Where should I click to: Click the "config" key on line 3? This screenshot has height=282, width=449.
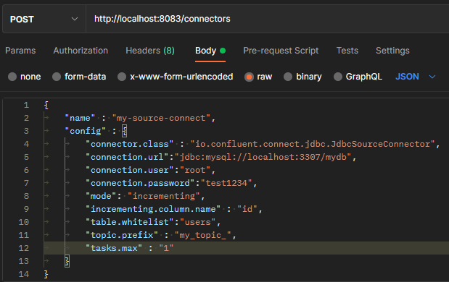(86, 131)
